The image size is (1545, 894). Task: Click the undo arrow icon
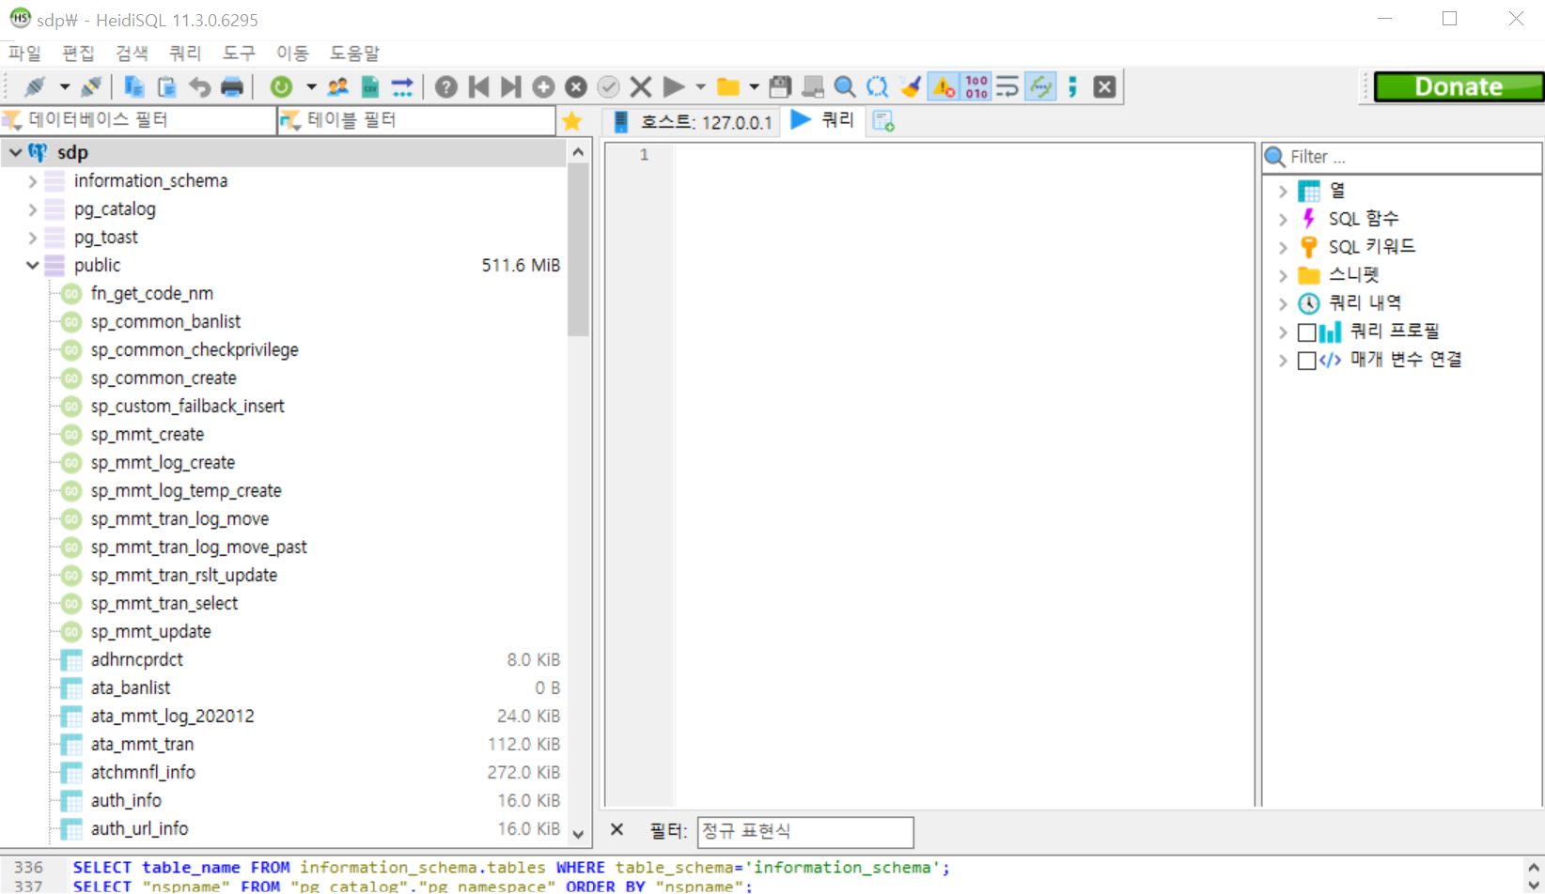pos(199,87)
